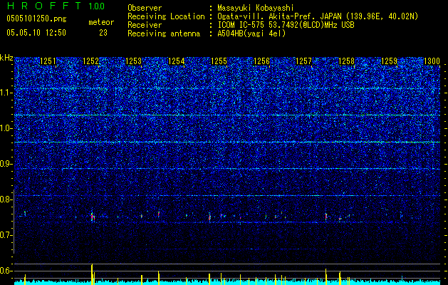Click the 'Receiving antenna' label
Image resolution: width=448 pixels, height=285 pixels.
coord(164,33)
